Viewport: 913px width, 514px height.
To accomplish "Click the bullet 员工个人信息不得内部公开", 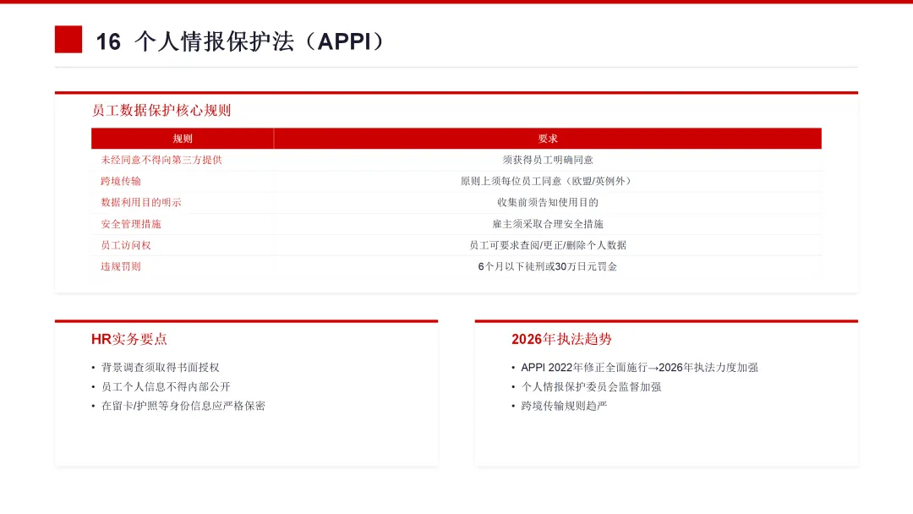I will [166, 386].
